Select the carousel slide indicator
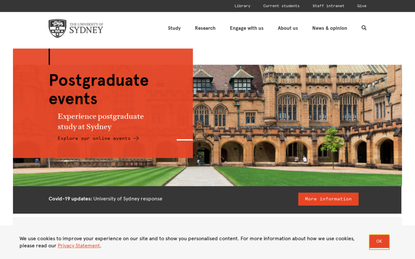415x259 pixels. (185, 140)
